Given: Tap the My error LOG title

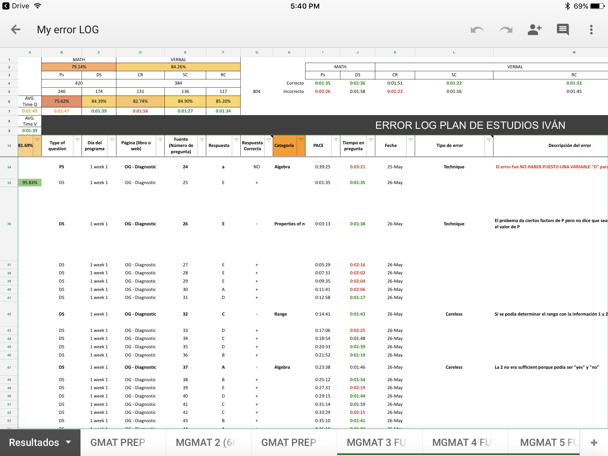Looking at the screenshot, I should 68,30.
